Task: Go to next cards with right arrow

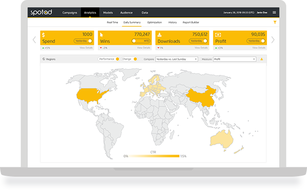Action: 273,40
